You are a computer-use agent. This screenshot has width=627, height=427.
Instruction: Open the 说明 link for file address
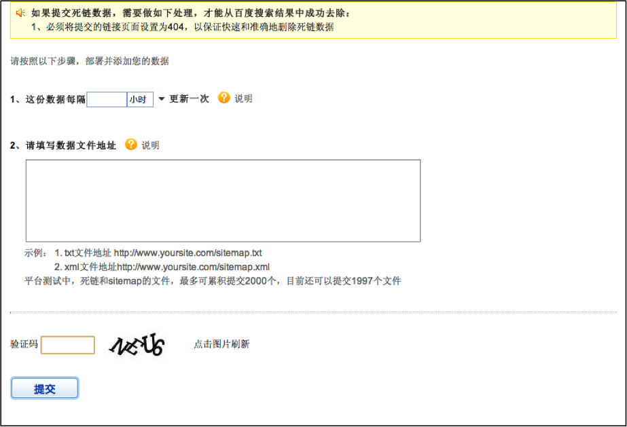coord(151,145)
